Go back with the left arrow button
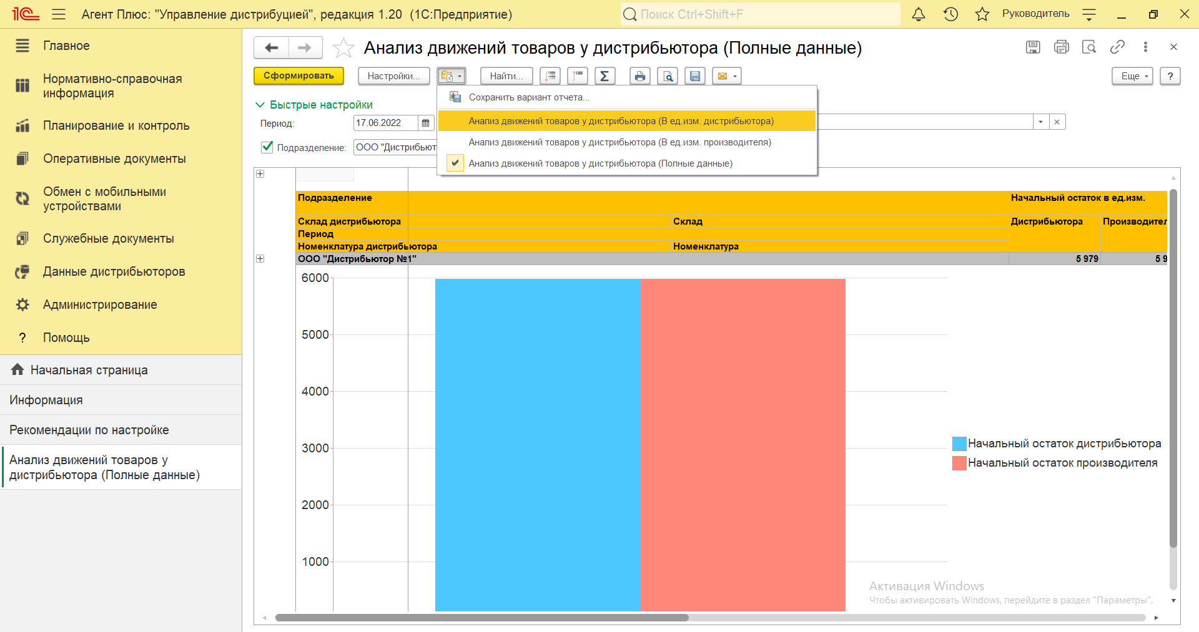Image resolution: width=1199 pixels, height=632 pixels. pyautogui.click(x=271, y=47)
